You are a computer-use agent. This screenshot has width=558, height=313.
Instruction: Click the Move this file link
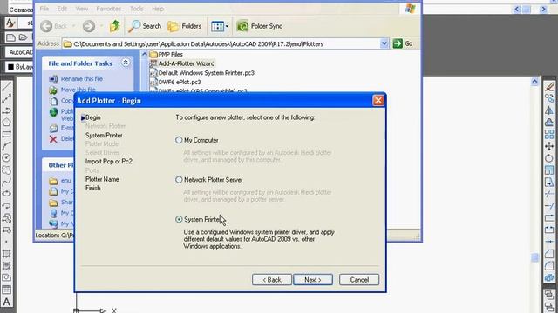78,90
